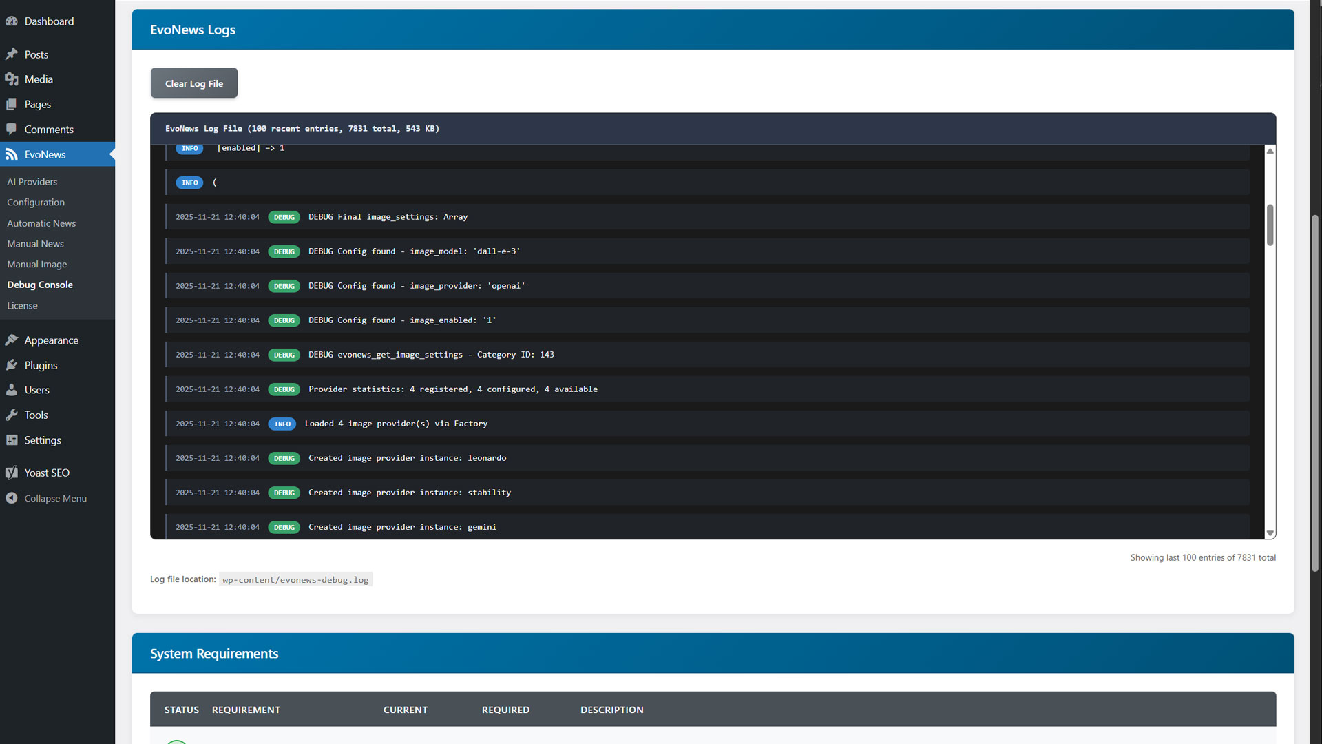Click the Posts pushpin icon
The height and width of the screenshot is (744, 1322).
coord(12,54)
